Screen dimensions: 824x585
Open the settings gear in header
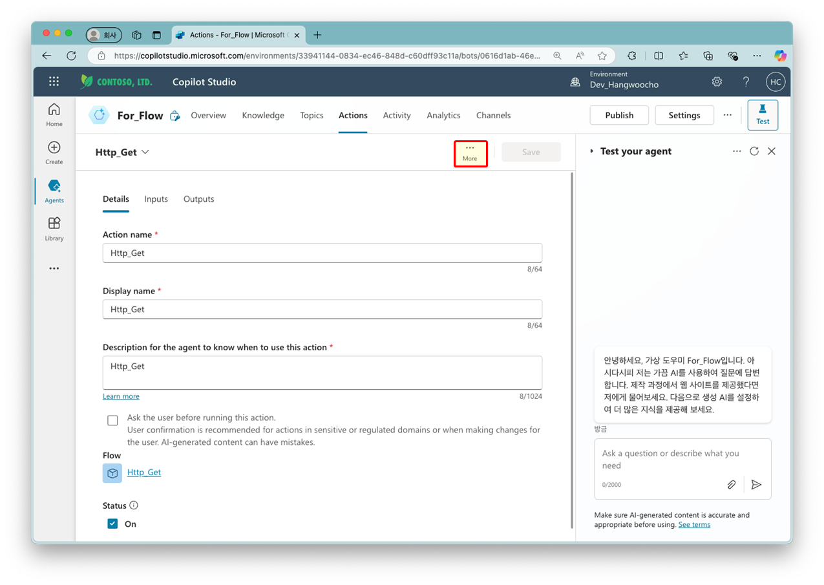pos(717,81)
